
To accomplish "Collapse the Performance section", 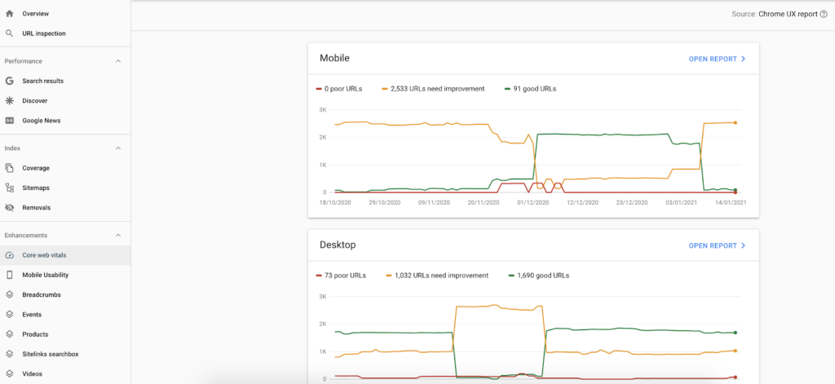I will coord(118,61).
